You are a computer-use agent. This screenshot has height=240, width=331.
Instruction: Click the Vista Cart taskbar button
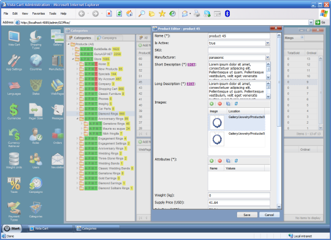pyautogui.click(x=50, y=228)
